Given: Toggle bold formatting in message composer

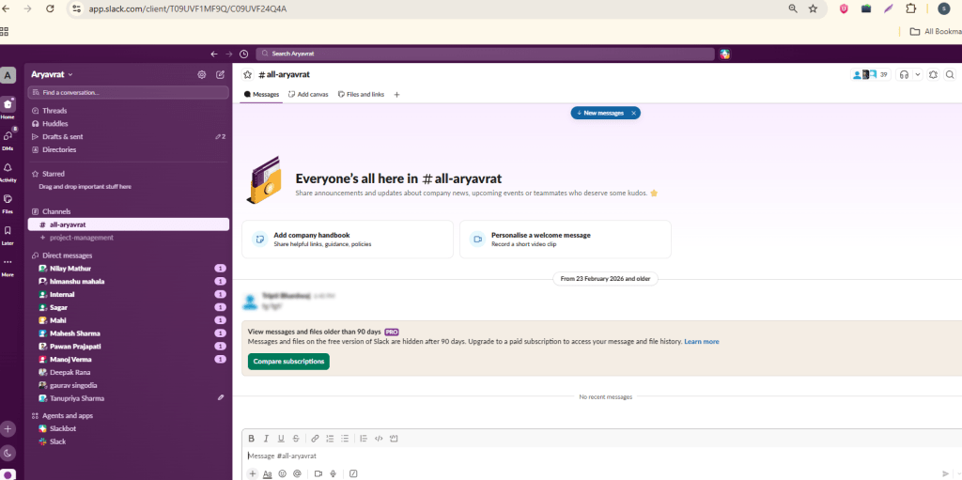Looking at the screenshot, I should (x=251, y=439).
